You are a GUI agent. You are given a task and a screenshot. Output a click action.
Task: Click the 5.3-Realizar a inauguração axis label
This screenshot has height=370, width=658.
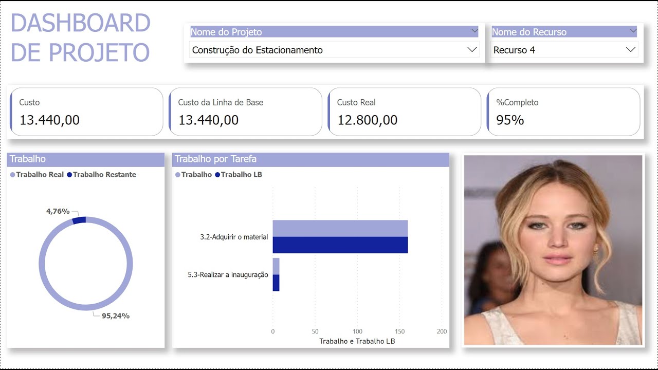pyautogui.click(x=228, y=275)
